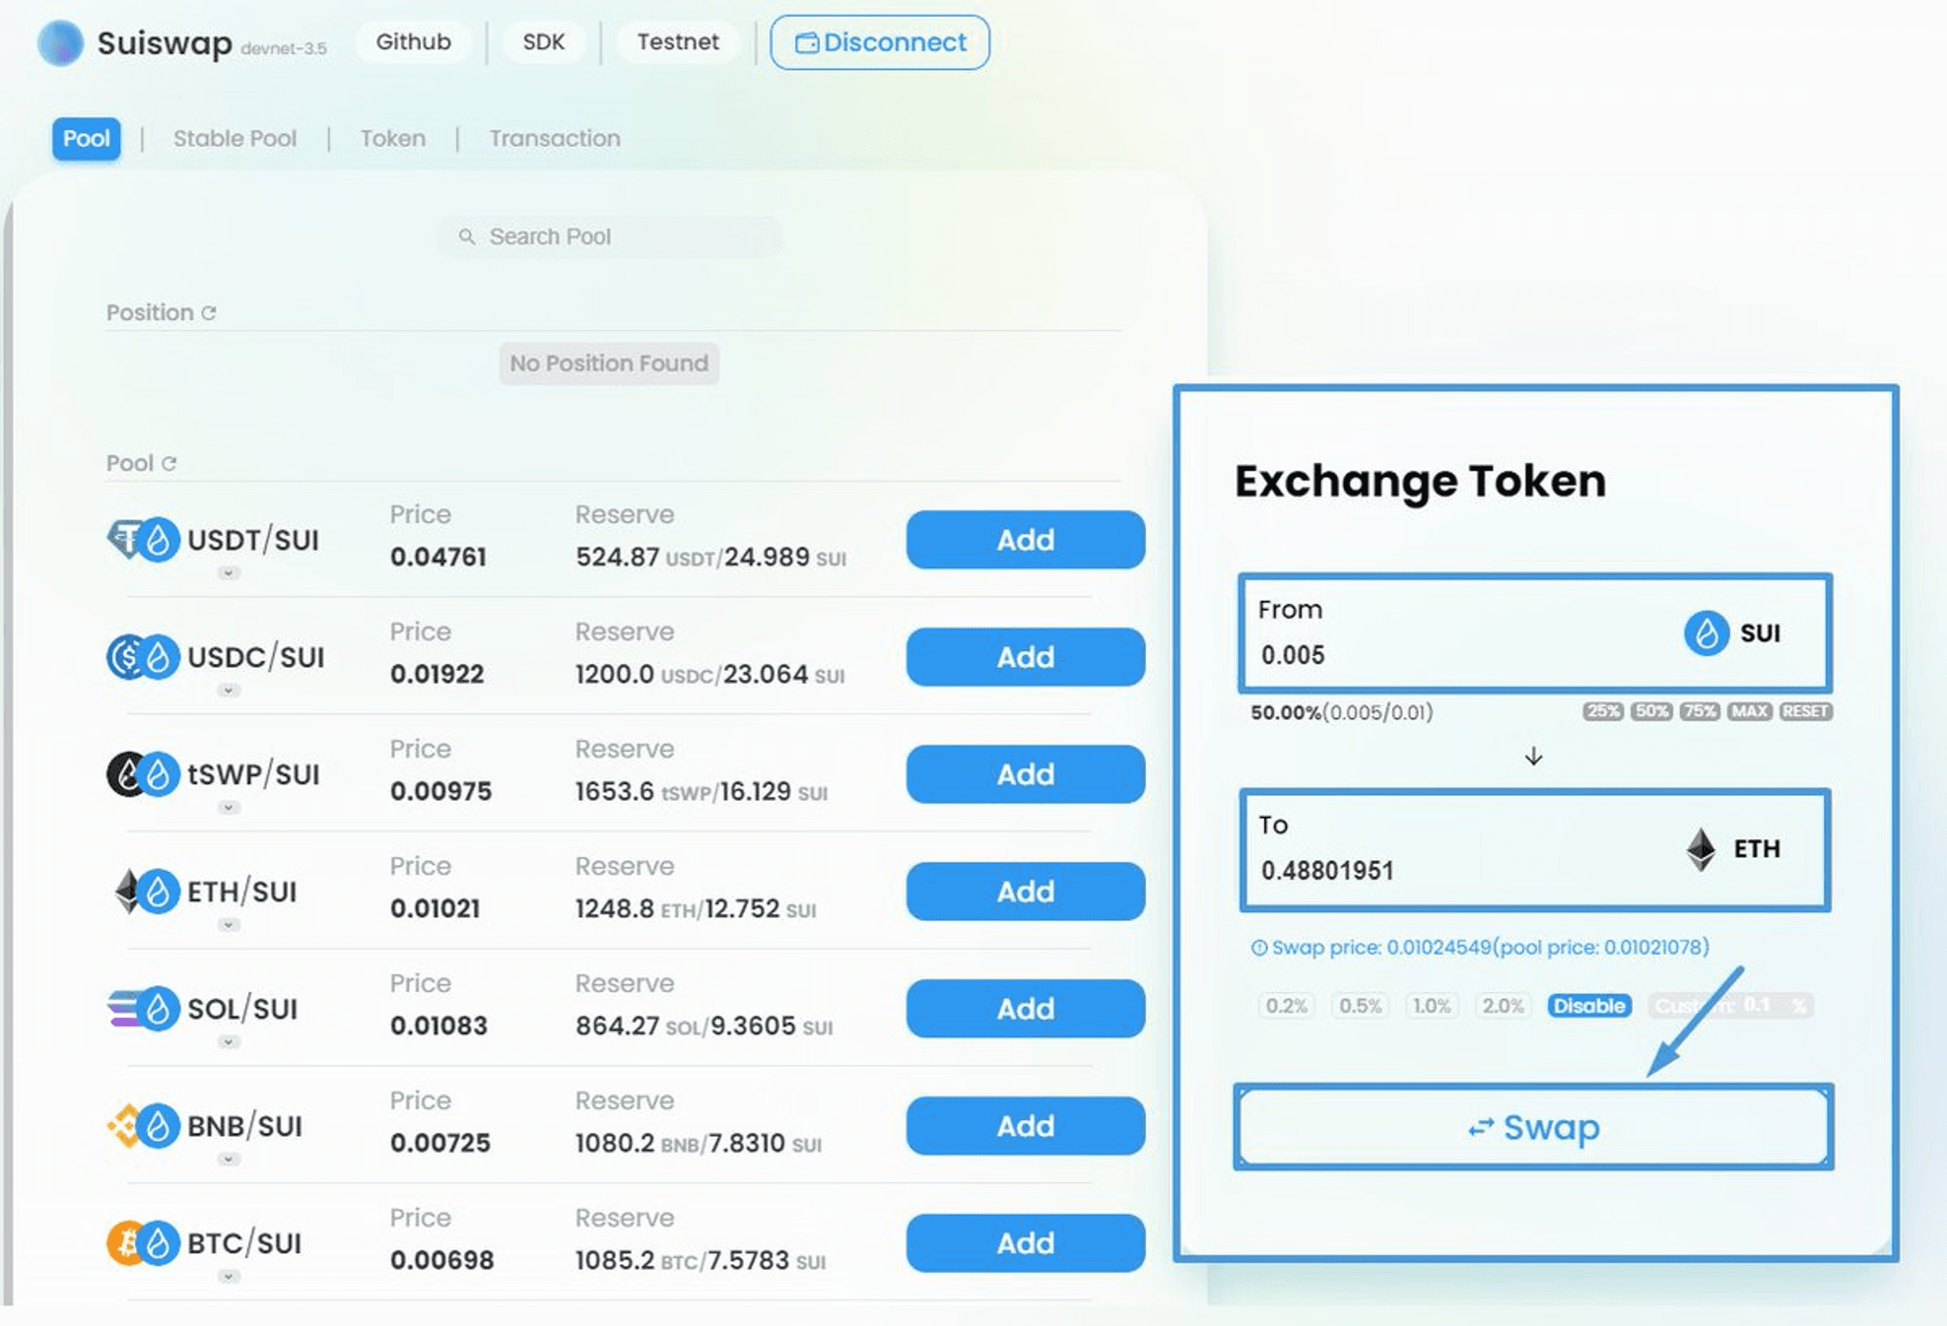Image resolution: width=1947 pixels, height=1326 pixels.
Task: Select 2.0% slippage option
Action: pos(1502,1006)
